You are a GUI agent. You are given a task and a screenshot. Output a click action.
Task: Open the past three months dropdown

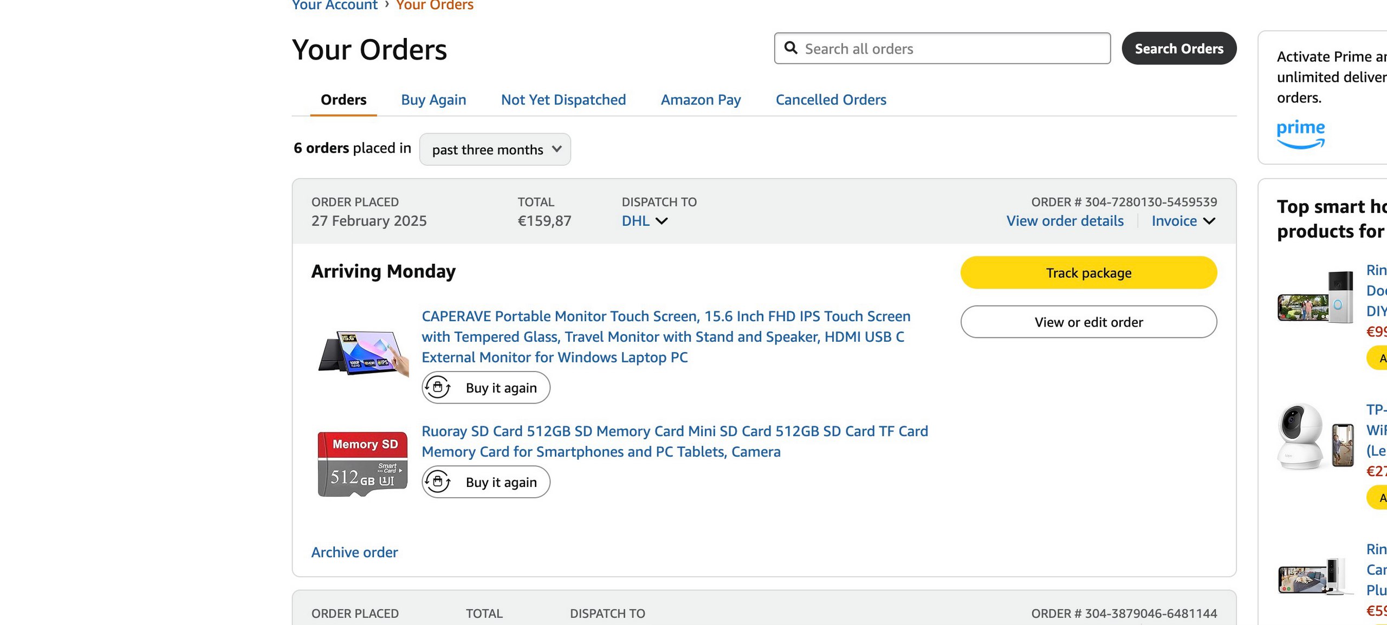point(495,149)
